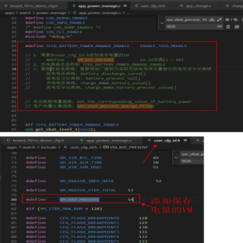Screen dimensions: 243x243
Task: Click Battery_discharge_curve[] on line 35
Action: pyautogui.click(x=113, y=74)
